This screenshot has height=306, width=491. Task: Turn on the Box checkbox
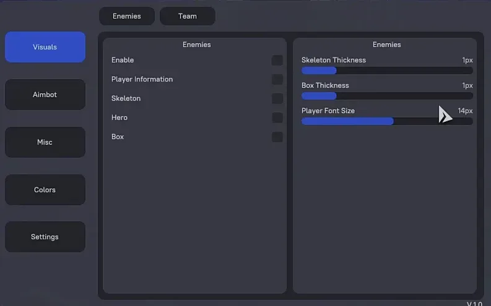pos(277,137)
